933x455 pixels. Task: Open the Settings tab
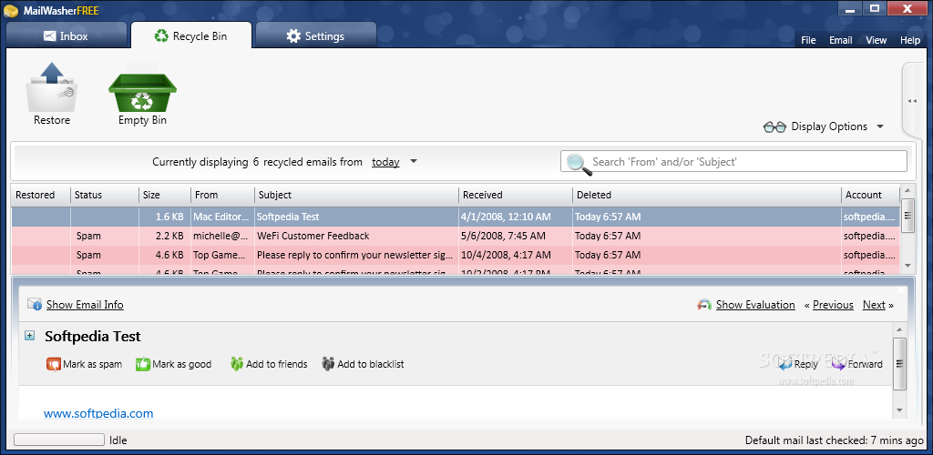pos(315,35)
